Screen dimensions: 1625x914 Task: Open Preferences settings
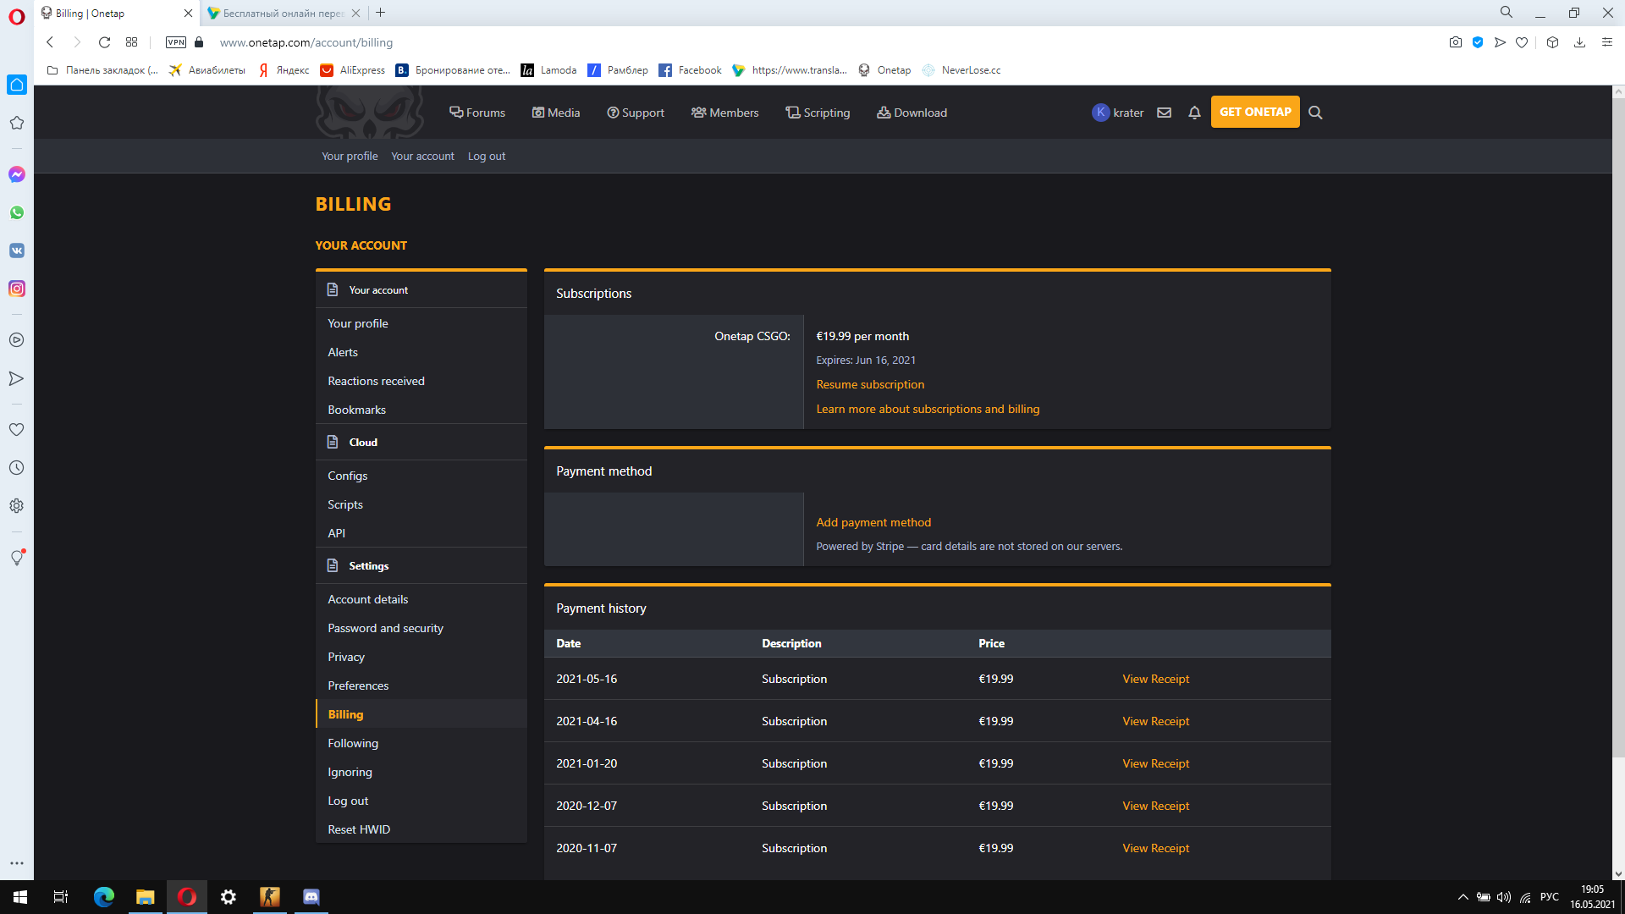tap(421, 685)
